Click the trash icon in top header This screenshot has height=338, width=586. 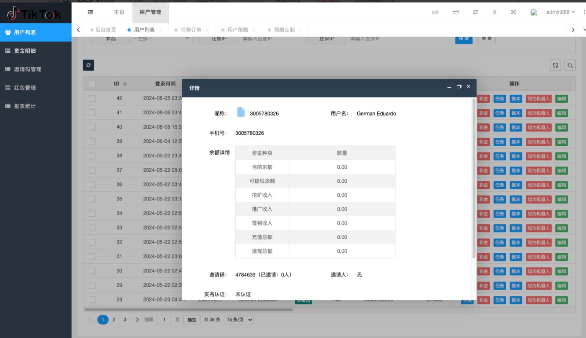point(494,12)
